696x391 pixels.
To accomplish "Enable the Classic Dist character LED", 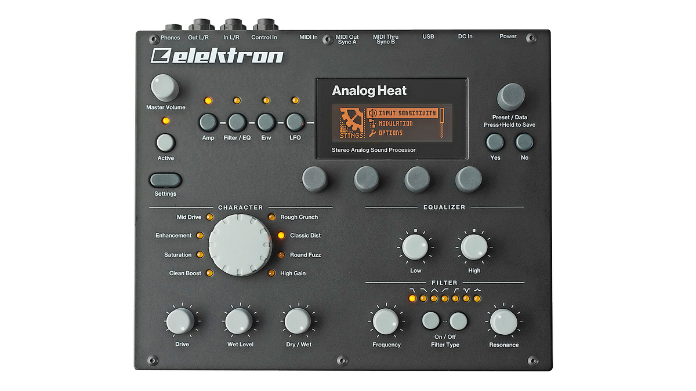I will coord(281,235).
